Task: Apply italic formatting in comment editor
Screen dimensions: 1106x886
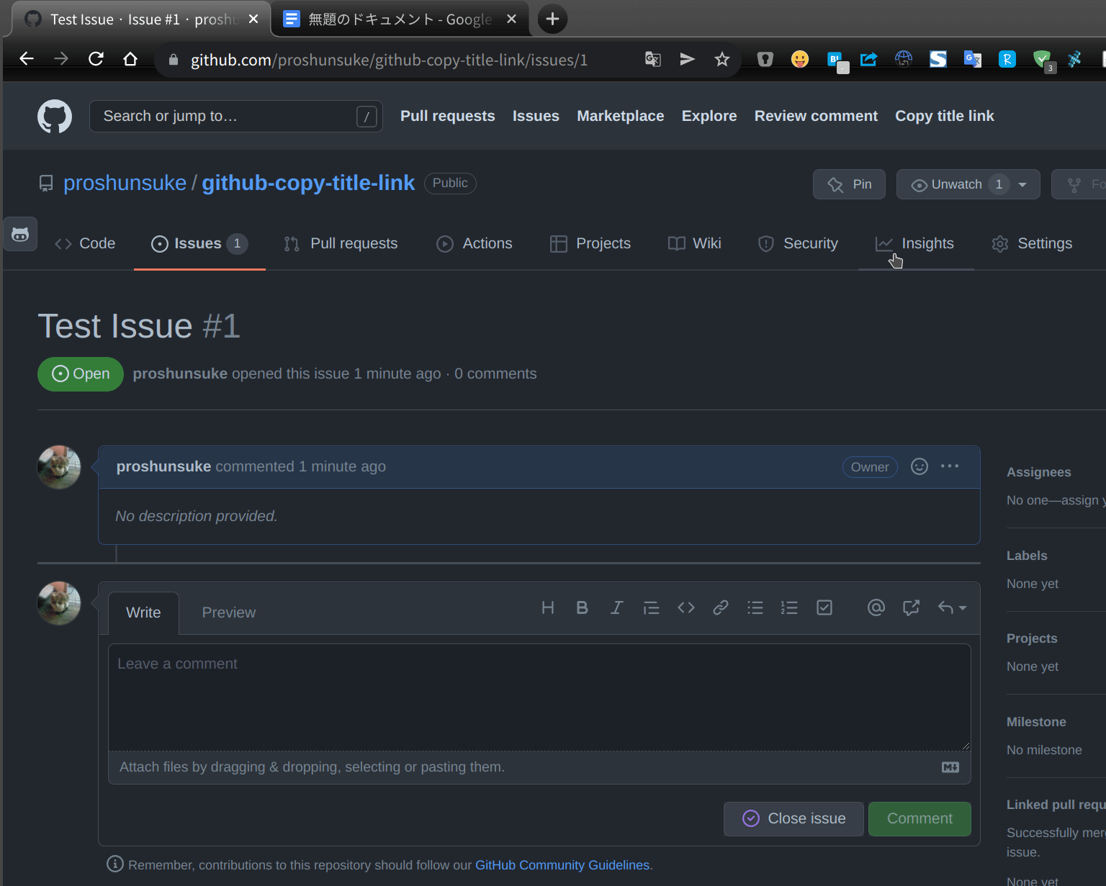Action: [617, 608]
